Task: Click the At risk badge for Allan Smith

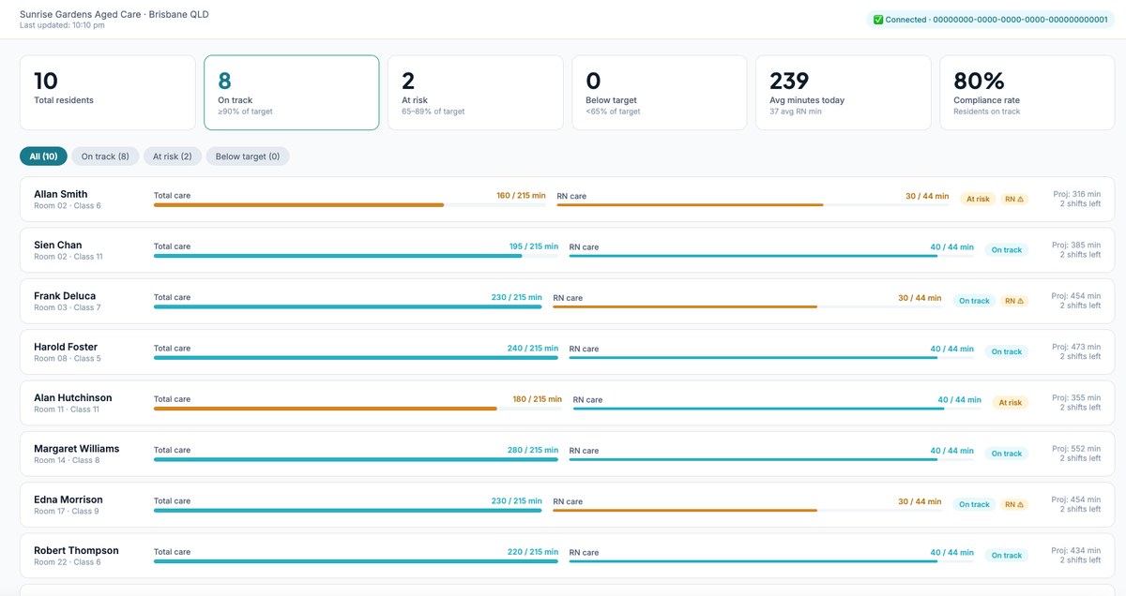Action: [978, 199]
